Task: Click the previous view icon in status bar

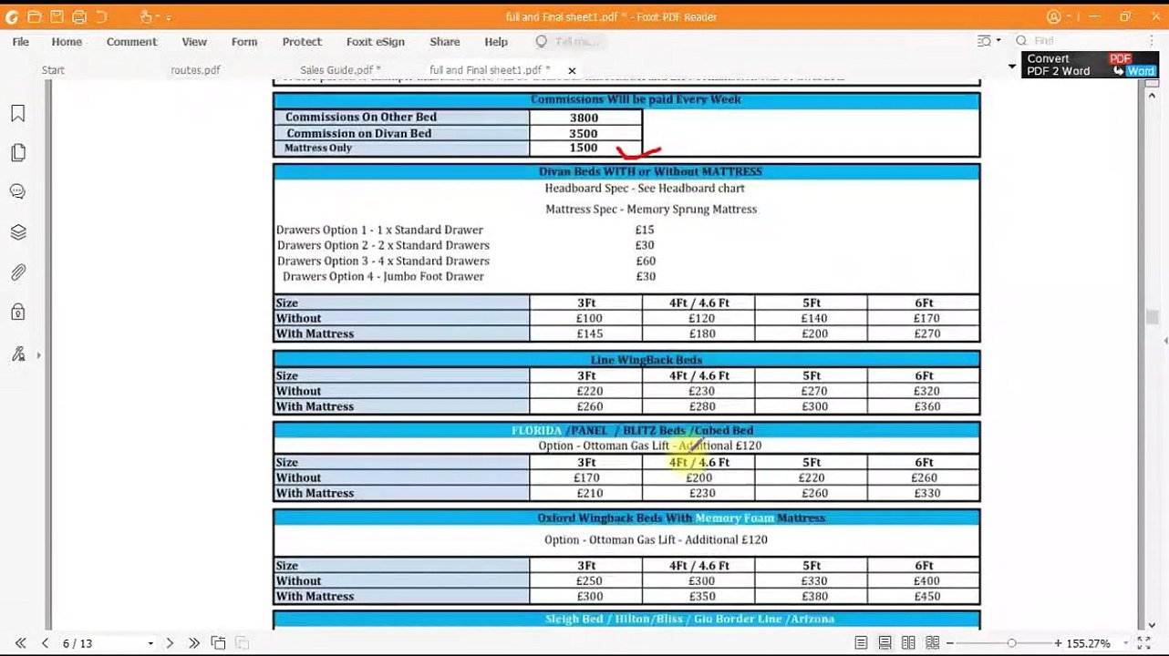Action: (x=219, y=643)
